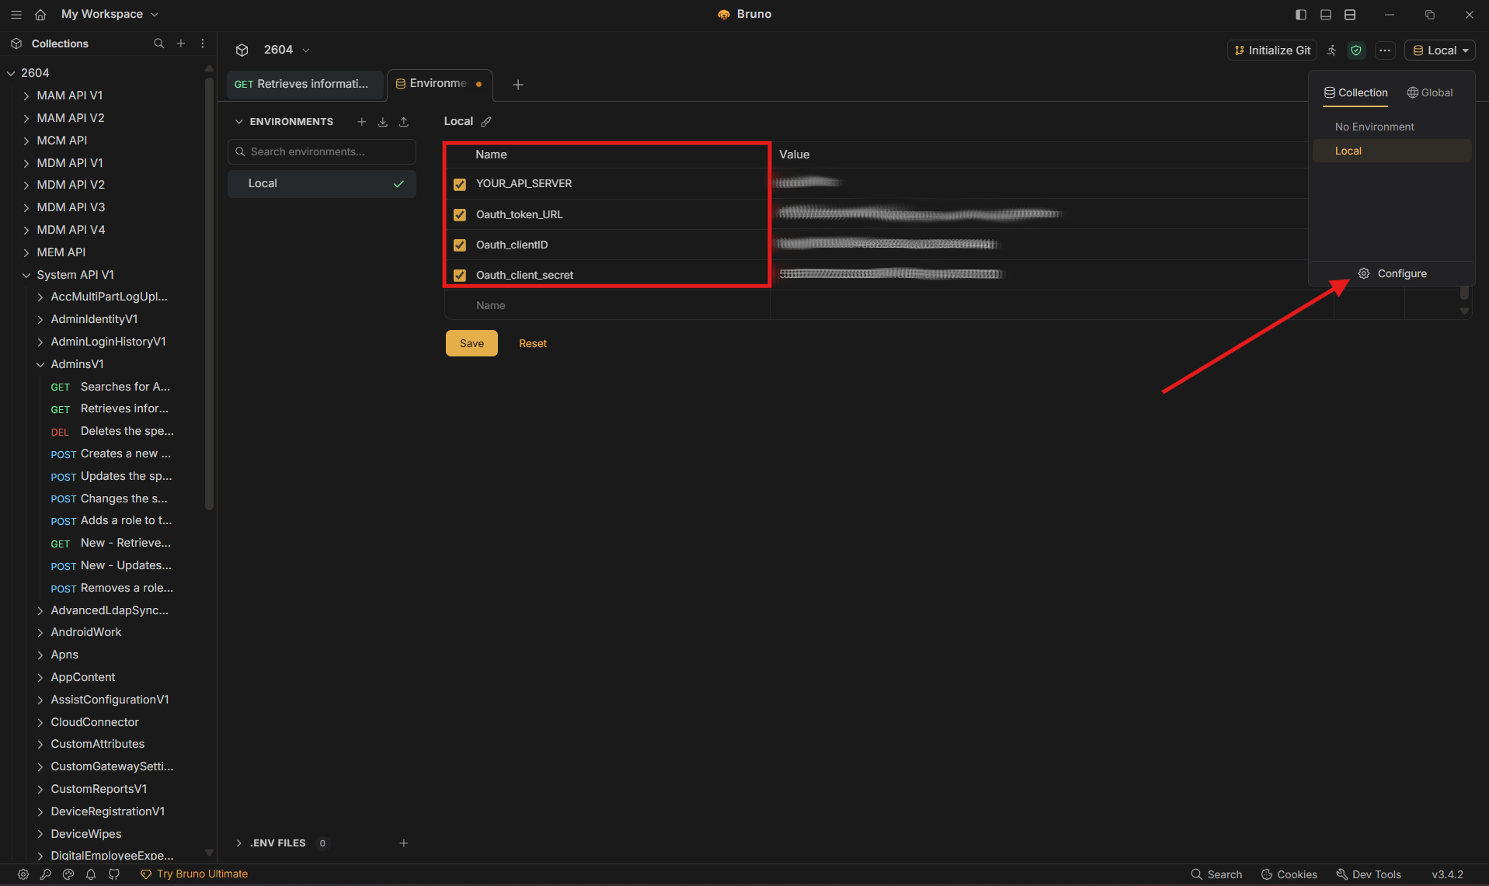Collapse the System API V1 folder
Viewport: 1489px width, 886px height.
pyautogui.click(x=26, y=275)
